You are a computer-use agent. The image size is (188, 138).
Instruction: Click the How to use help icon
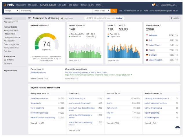62,18
